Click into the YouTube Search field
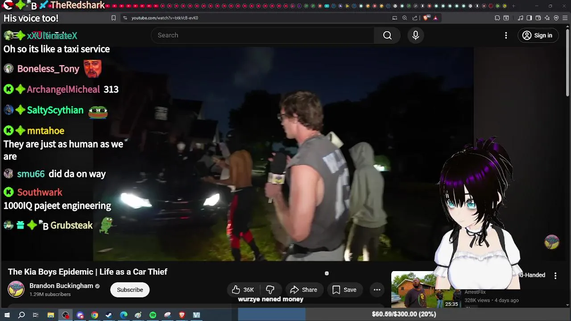Viewport: 571px width, 321px height. click(x=263, y=35)
